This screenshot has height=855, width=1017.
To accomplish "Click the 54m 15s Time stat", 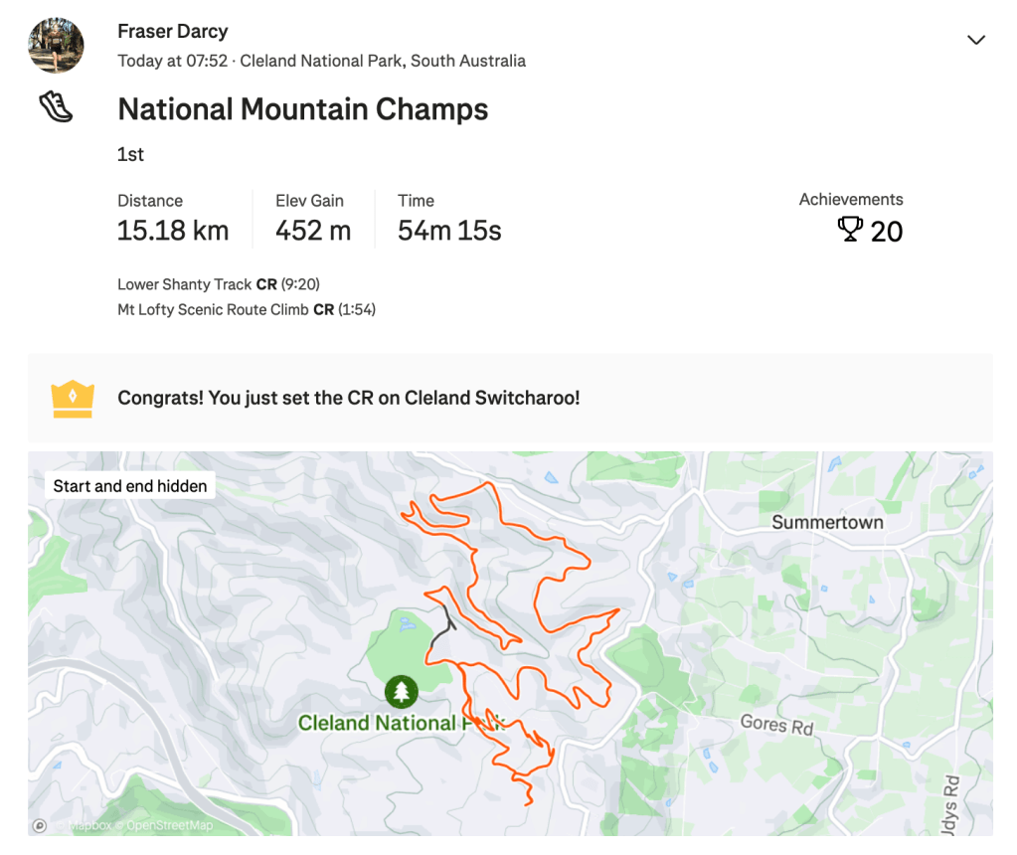I will tap(449, 232).
